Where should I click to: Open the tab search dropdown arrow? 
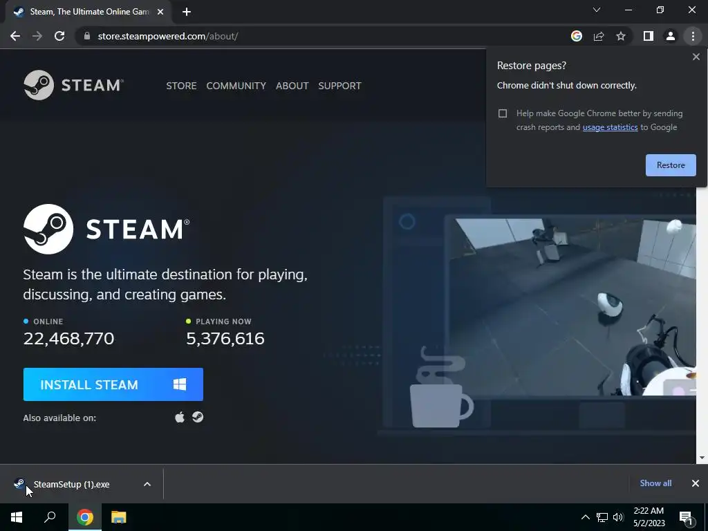tap(597, 10)
